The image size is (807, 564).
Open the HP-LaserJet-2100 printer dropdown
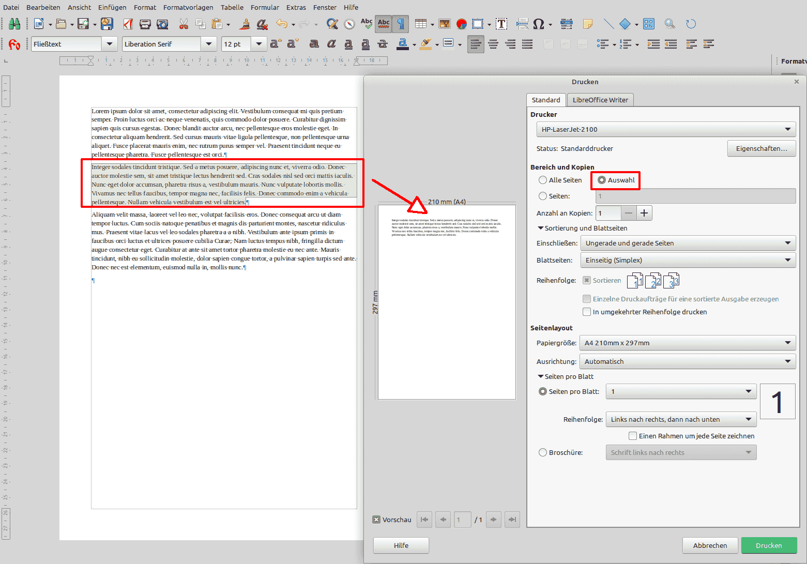(x=788, y=129)
